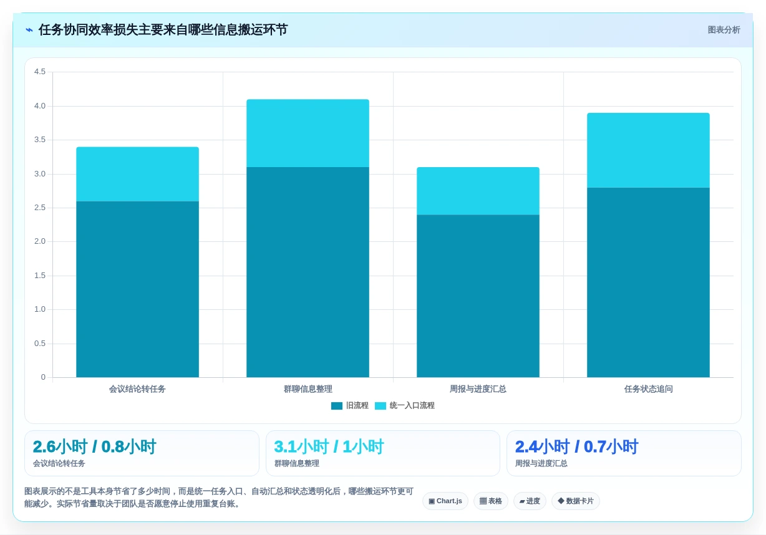Click the footnote paragraph starting 图表展示的不是工具
The width and height of the screenshot is (766, 535).
tap(218, 498)
